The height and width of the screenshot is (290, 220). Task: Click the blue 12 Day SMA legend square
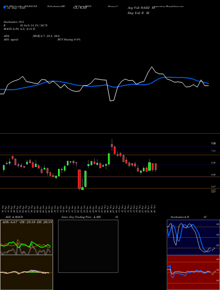coord(4,7)
